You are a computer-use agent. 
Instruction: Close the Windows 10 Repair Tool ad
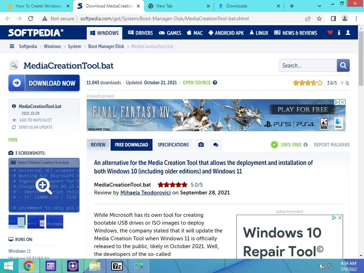pos(340,218)
